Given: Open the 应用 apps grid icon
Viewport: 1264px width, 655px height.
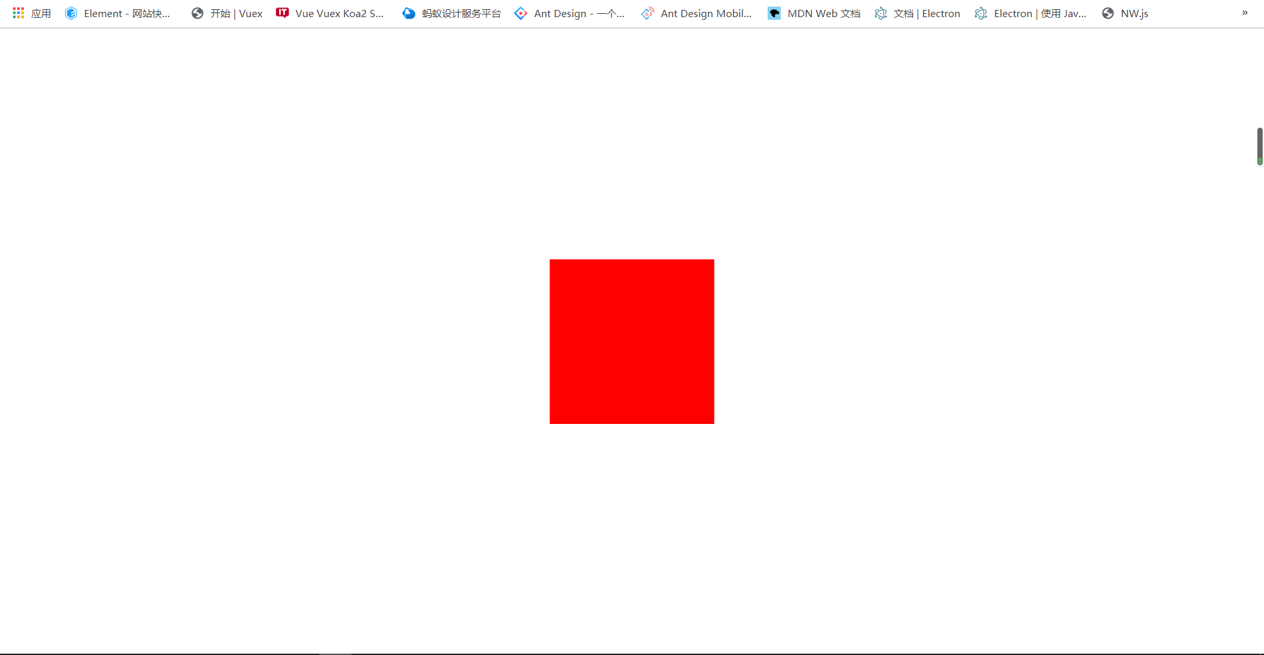Looking at the screenshot, I should (18, 13).
